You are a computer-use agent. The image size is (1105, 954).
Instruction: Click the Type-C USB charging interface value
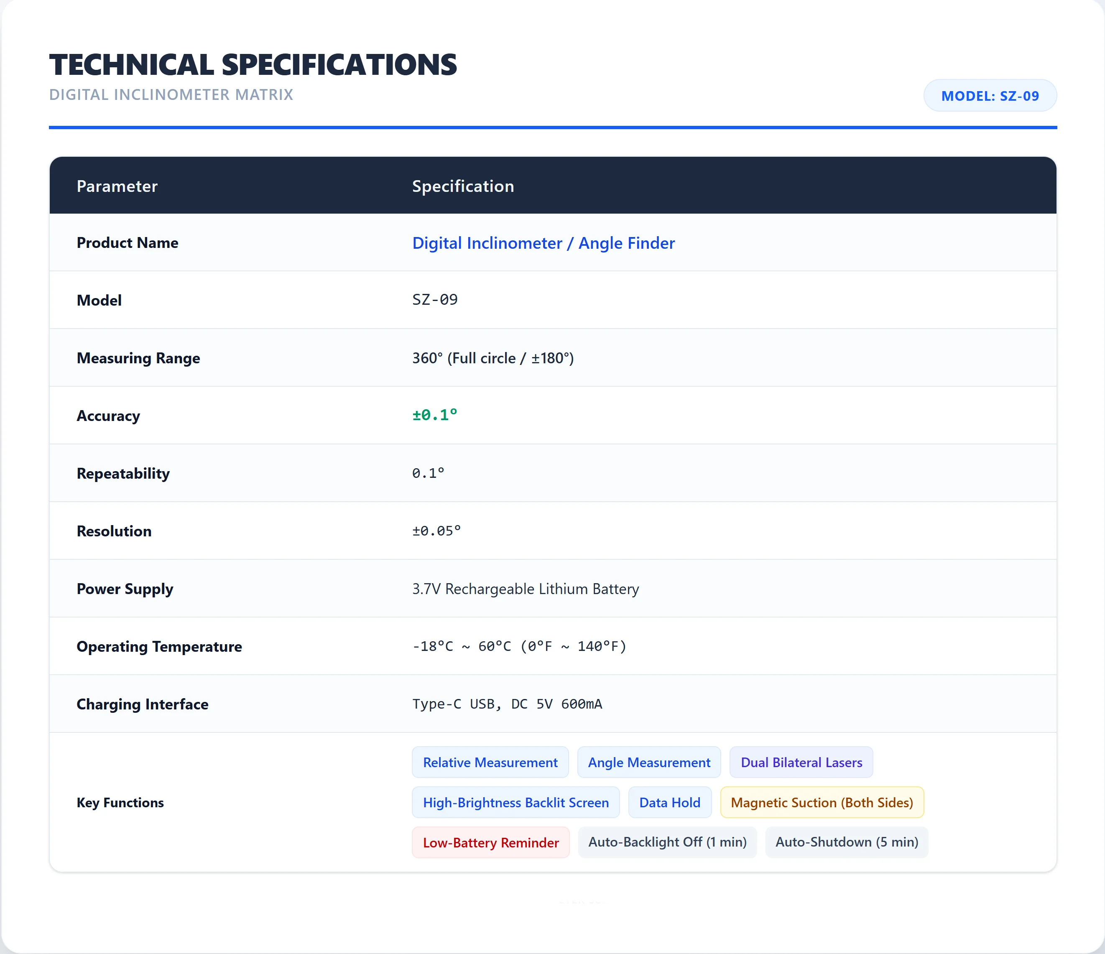point(507,704)
